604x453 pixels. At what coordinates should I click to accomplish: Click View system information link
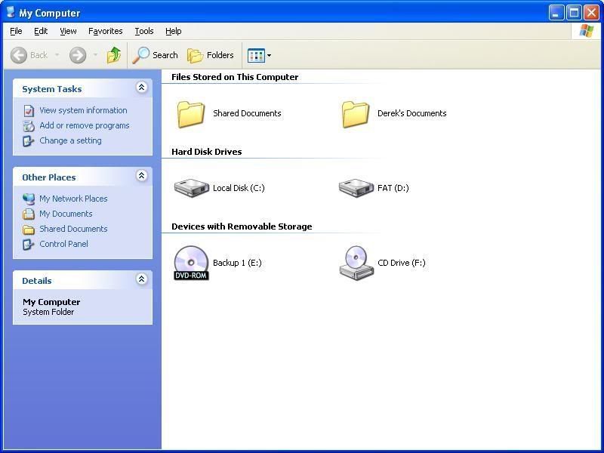[x=83, y=110]
